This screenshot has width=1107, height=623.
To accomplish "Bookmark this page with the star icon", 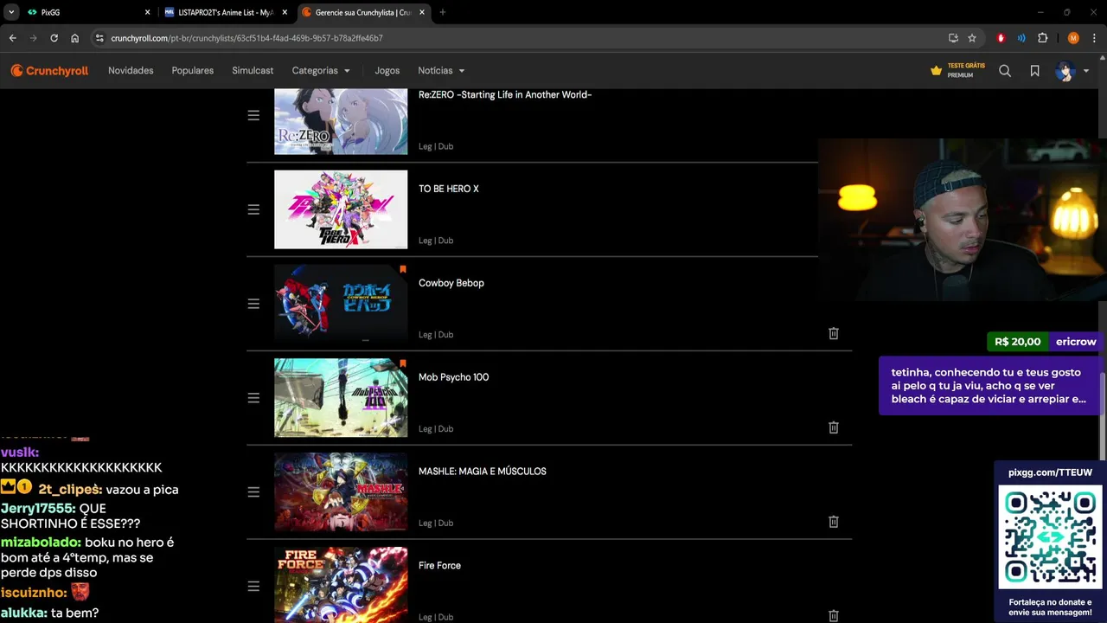I will [x=972, y=38].
